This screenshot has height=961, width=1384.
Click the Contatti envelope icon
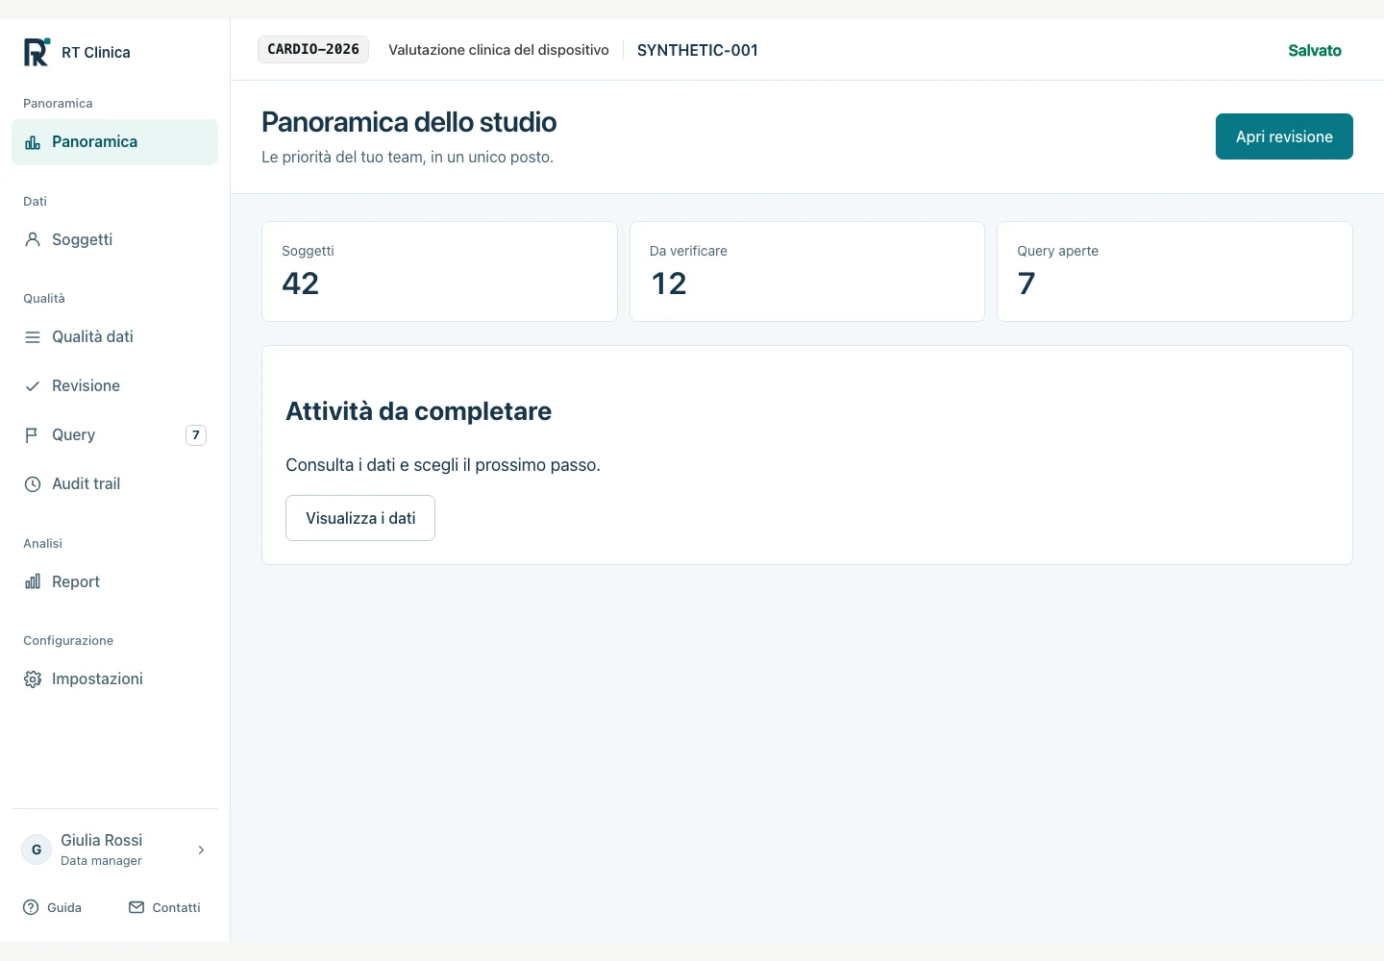pyautogui.click(x=136, y=907)
